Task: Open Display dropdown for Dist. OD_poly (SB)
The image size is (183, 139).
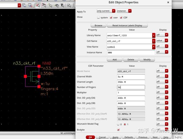Action: (162, 103)
